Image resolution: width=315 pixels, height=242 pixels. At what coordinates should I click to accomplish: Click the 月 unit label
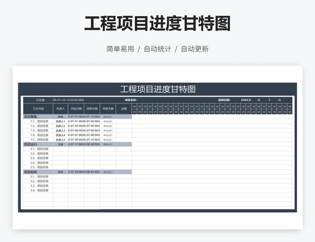[280, 100]
